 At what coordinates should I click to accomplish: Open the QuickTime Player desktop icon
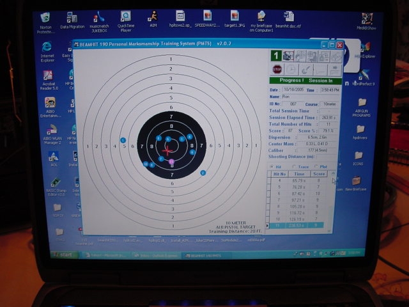pyautogui.click(x=126, y=22)
